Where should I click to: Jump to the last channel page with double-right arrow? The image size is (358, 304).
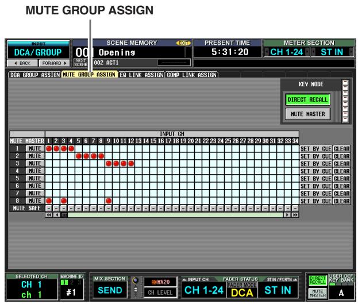point(295,215)
